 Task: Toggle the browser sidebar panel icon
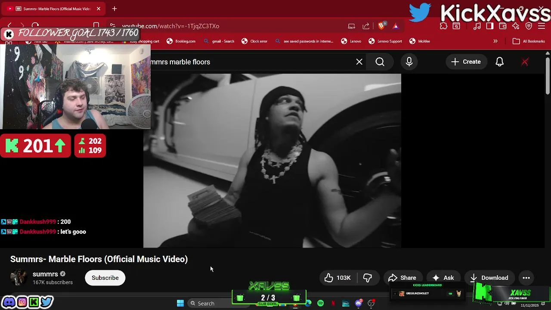click(x=490, y=26)
